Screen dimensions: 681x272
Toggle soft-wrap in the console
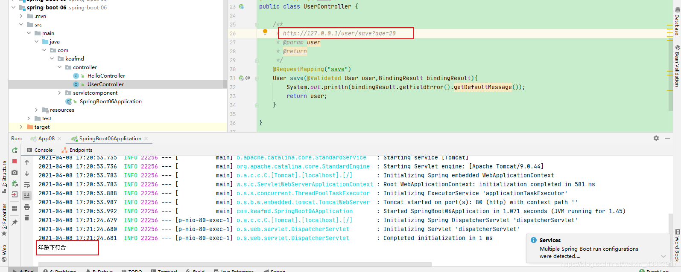[x=27, y=185]
